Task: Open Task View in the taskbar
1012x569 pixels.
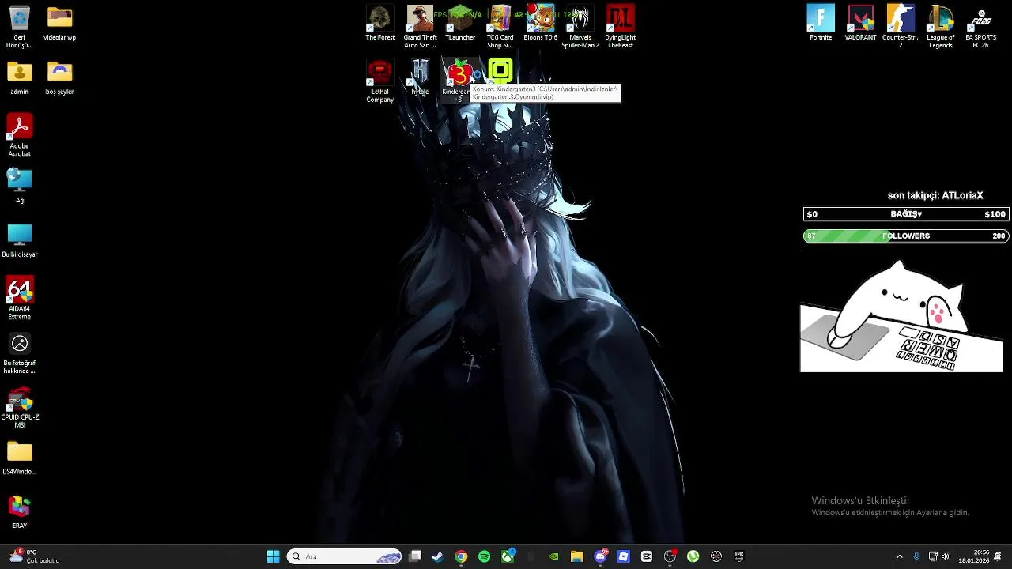Action: click(x=415, y=556)
